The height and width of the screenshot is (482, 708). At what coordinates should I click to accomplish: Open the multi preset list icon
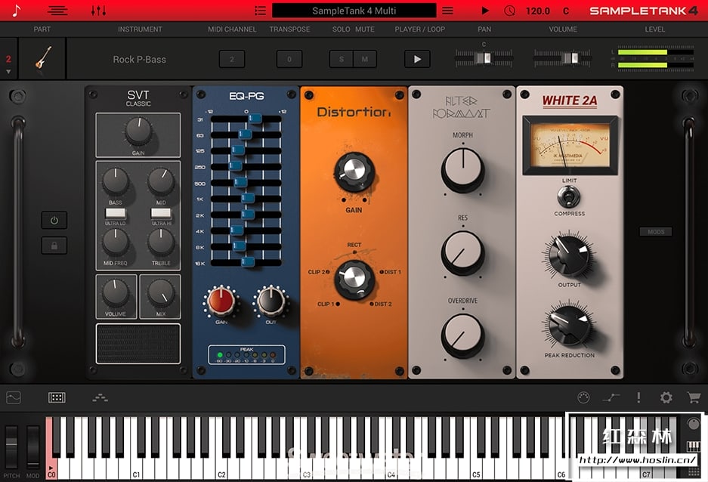click(x=260, y=11)
